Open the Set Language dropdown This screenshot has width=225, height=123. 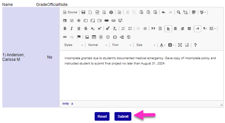212,29
